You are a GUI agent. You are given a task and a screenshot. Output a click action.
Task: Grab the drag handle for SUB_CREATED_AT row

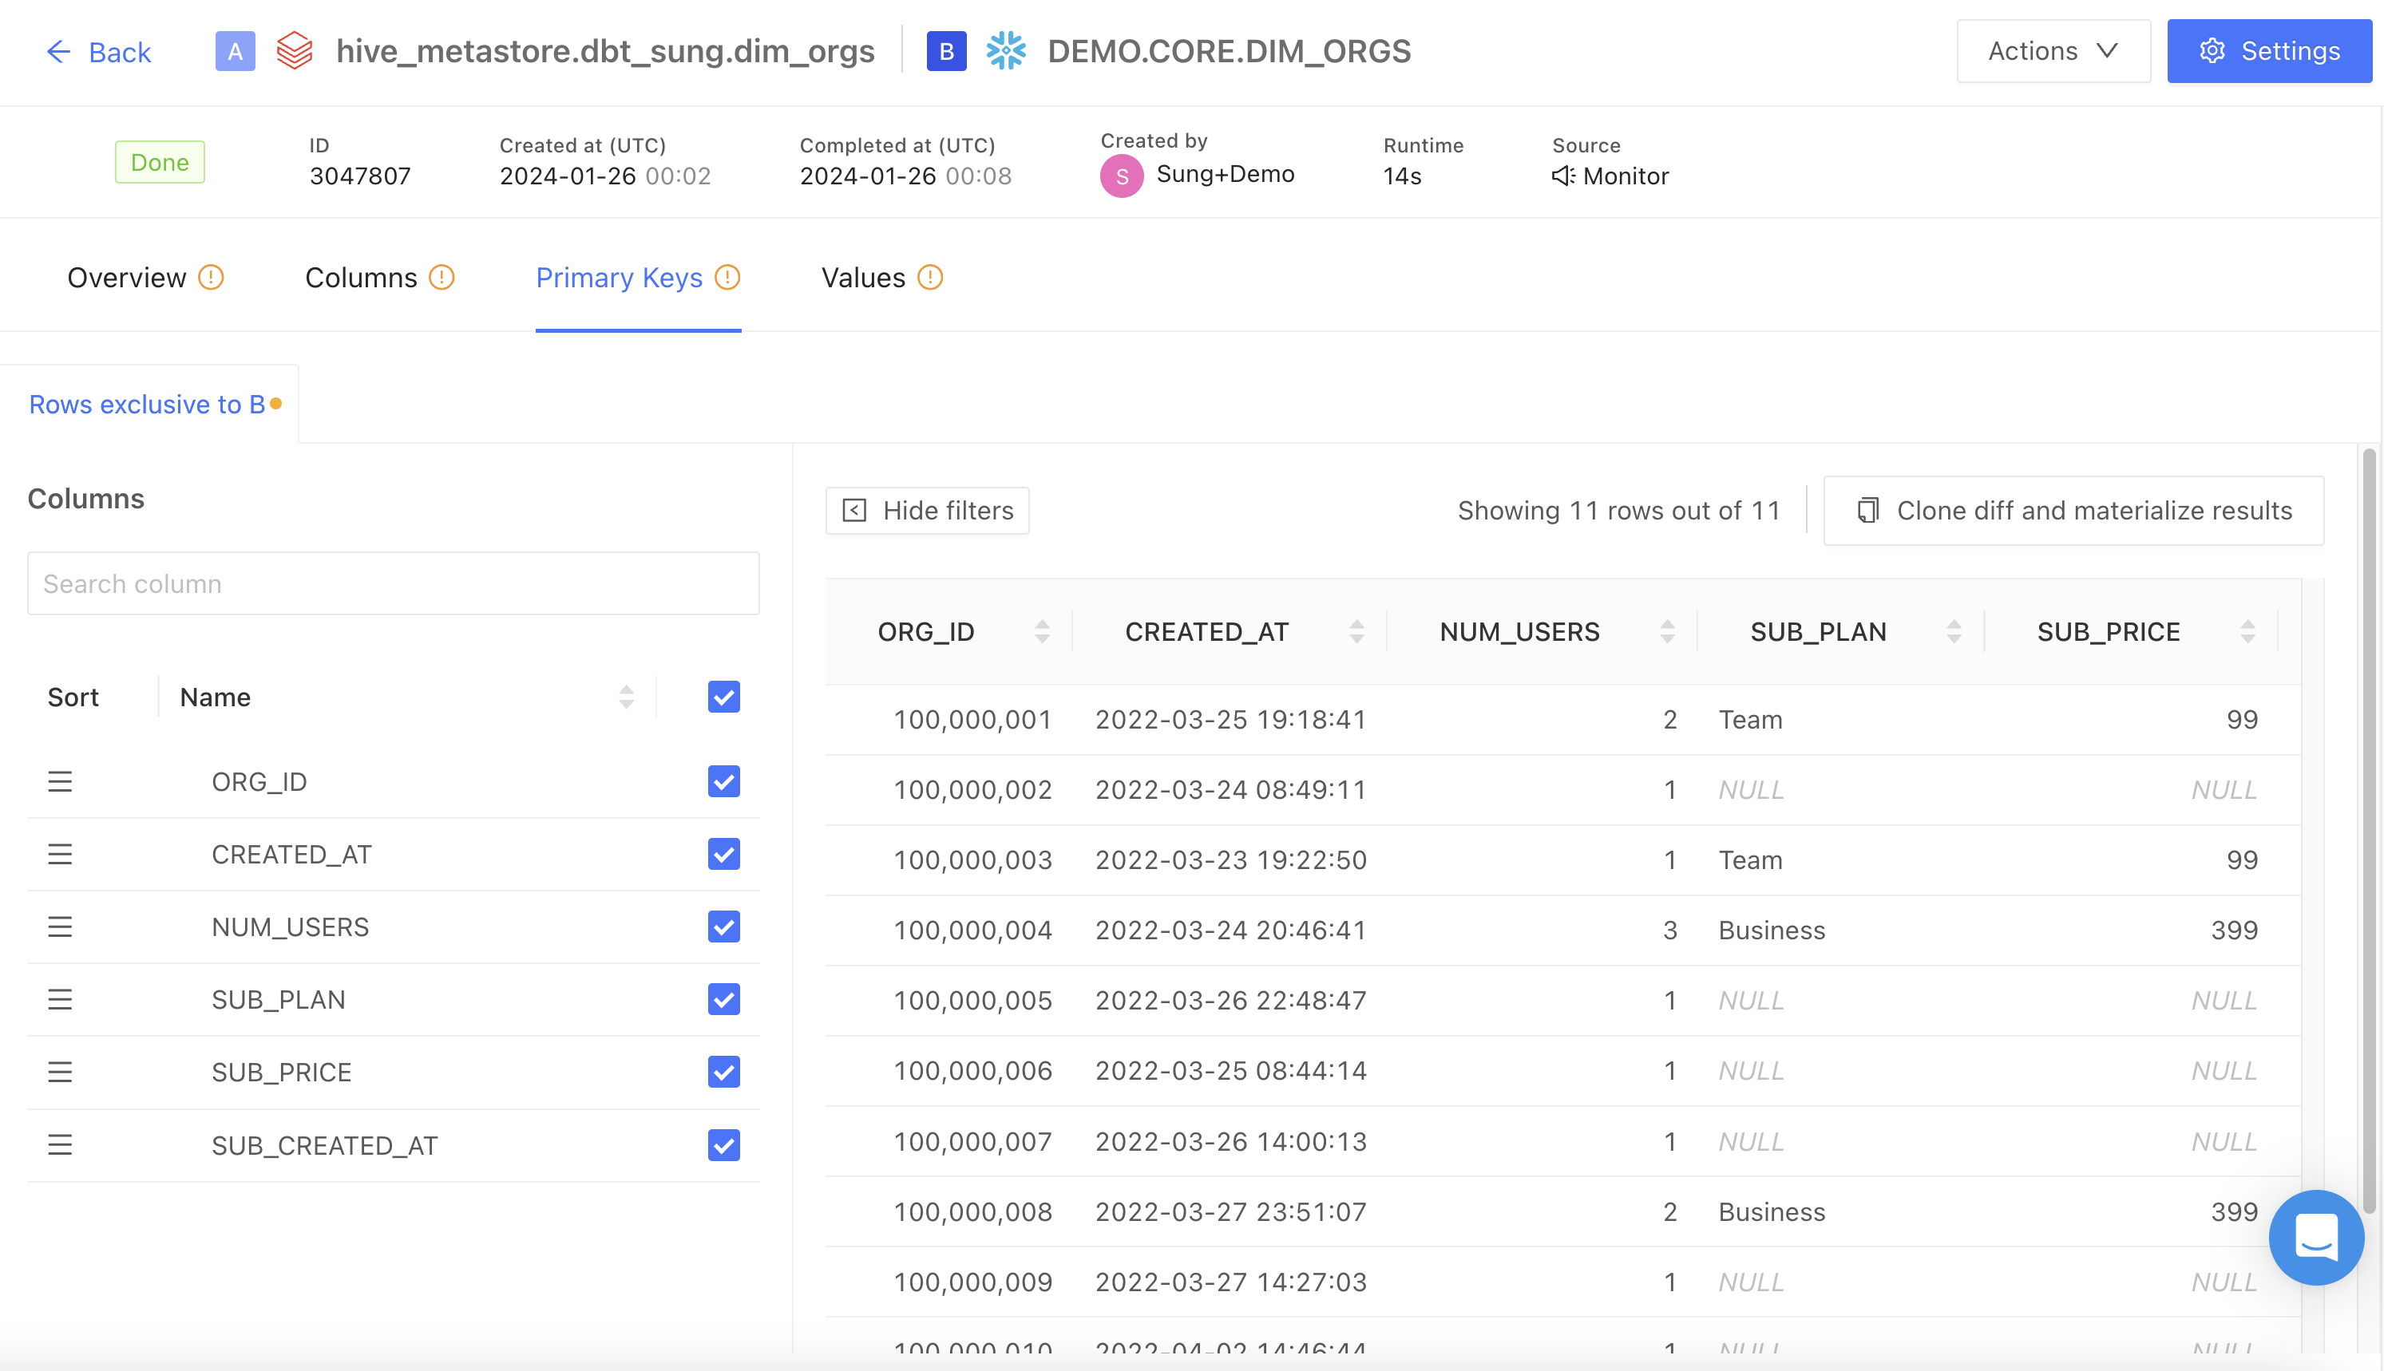point(61,1145)
